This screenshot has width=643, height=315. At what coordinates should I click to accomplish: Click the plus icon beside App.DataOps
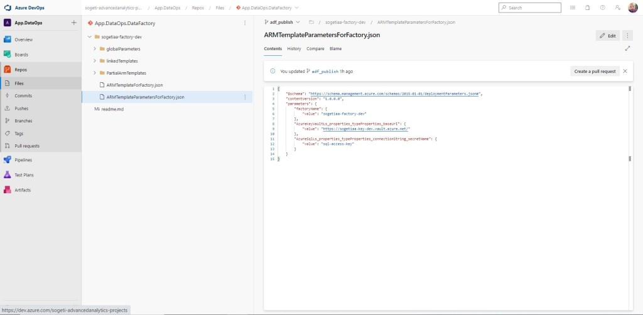coord(73,23)
